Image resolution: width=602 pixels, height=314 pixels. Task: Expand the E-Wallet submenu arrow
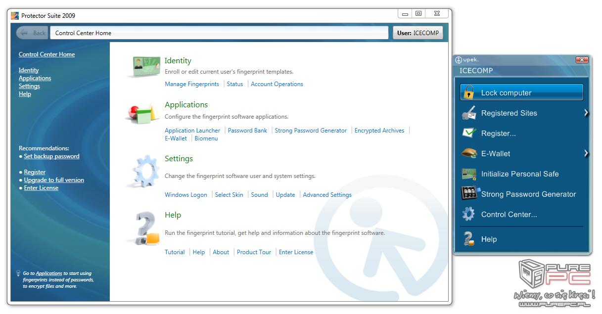coord(586,153)
